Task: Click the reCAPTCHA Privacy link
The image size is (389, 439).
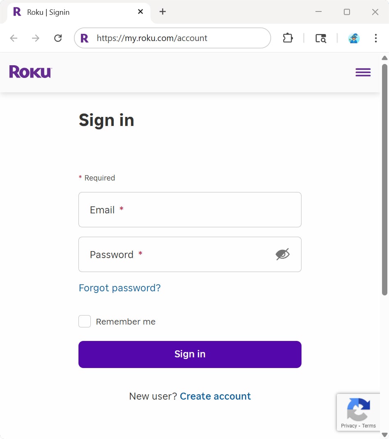Action: pyautogui.click(x=349, y=426)
